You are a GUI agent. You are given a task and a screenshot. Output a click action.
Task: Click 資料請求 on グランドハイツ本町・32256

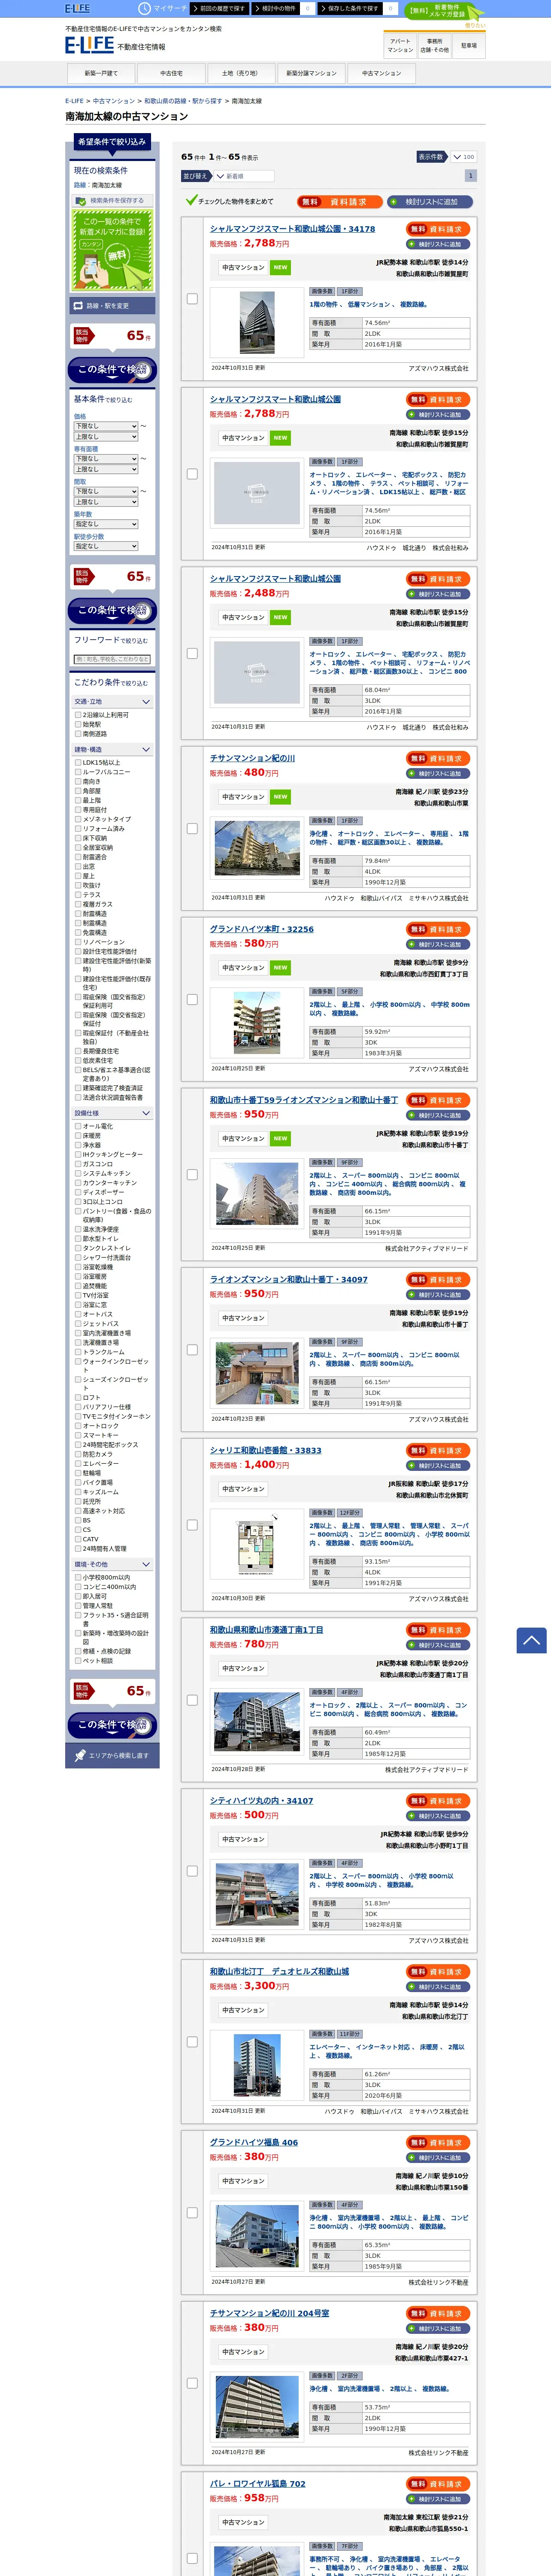point(438,929)
